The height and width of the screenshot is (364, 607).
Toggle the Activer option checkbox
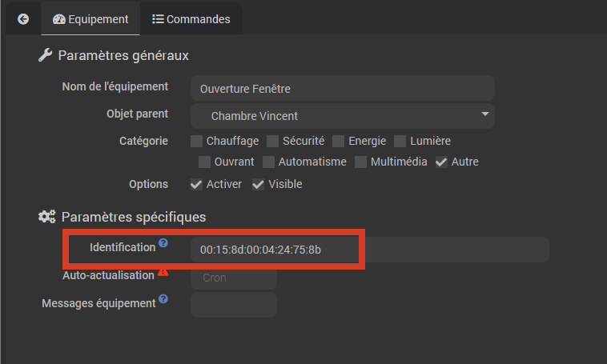197,185
